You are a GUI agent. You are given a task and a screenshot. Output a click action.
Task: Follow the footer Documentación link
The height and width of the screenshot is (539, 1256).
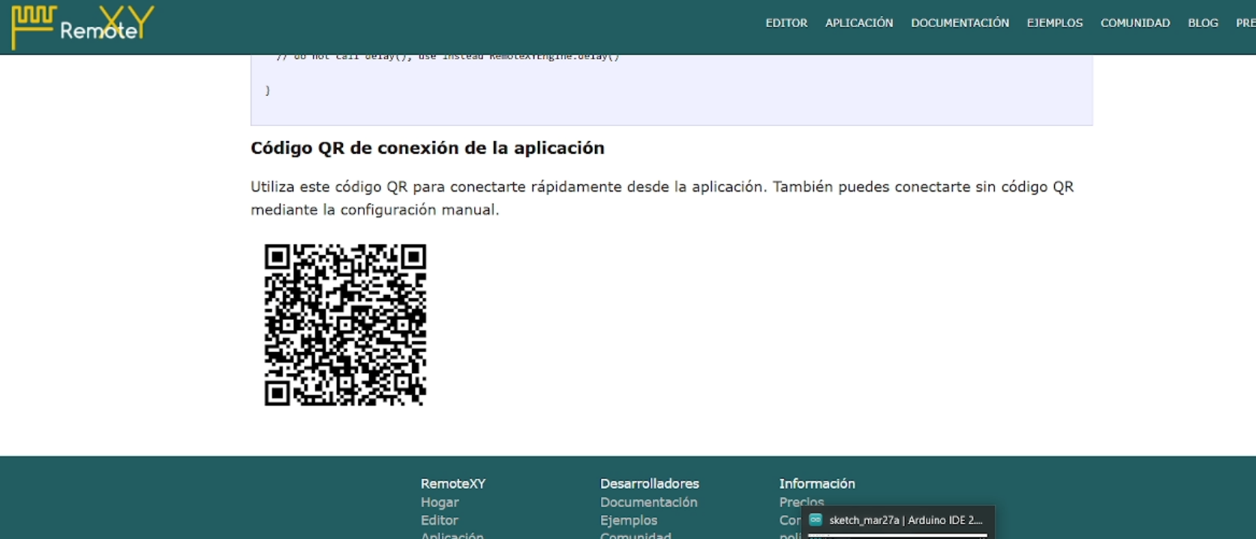point(648,502)
